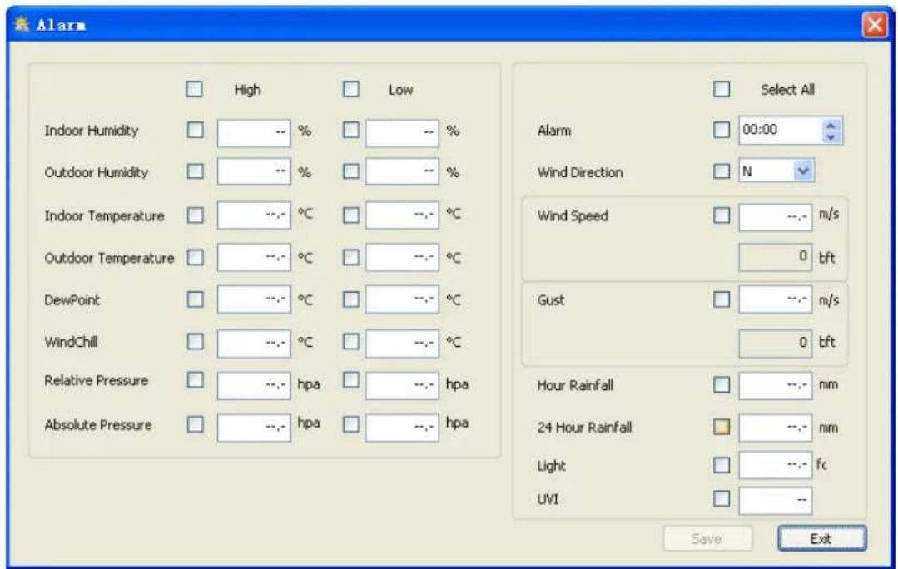This screenshot has width=898, height=569.
Task: Close the Alarm dialog window
Action: pos(875,25)
